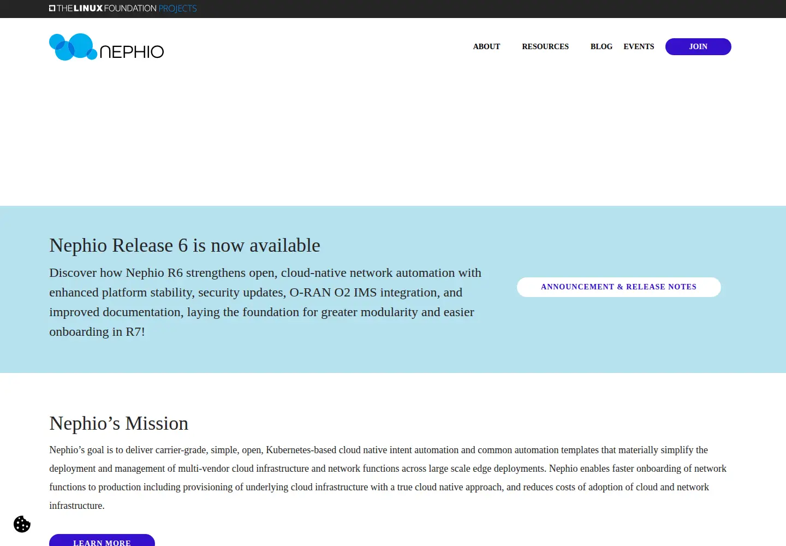The width and height of the screenshot is (786, 546).
Task: Click the paragraph starting 'Discover how Nephio R6'
Action: point(265,302)
